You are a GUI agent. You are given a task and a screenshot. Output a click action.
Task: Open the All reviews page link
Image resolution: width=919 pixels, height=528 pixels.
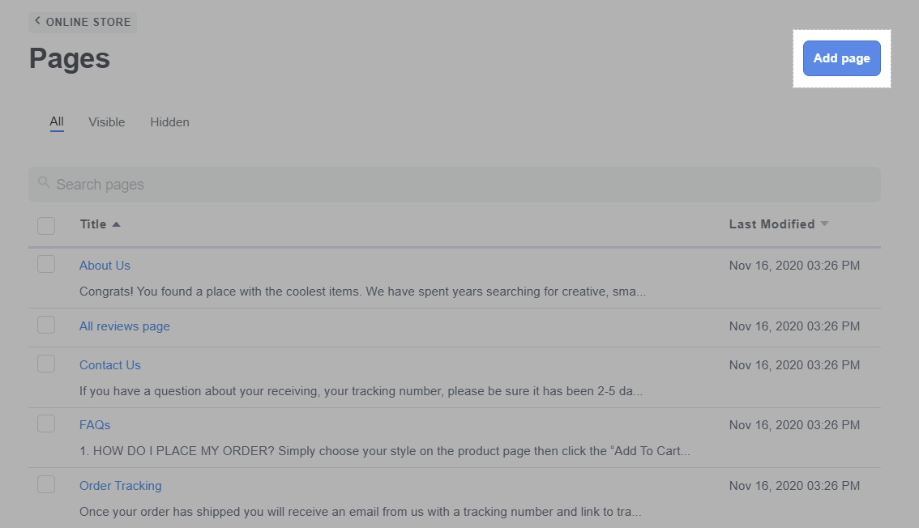tap(124, 326)
